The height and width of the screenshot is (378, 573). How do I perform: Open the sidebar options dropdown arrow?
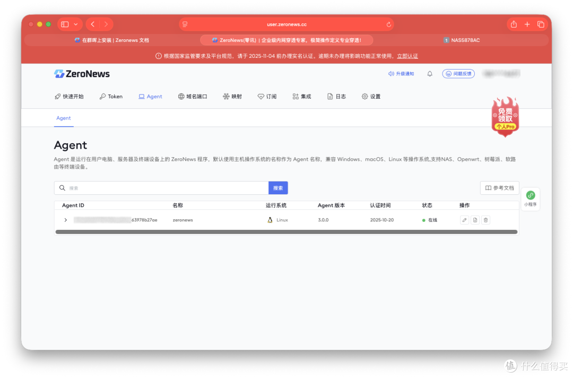point(76,24)
